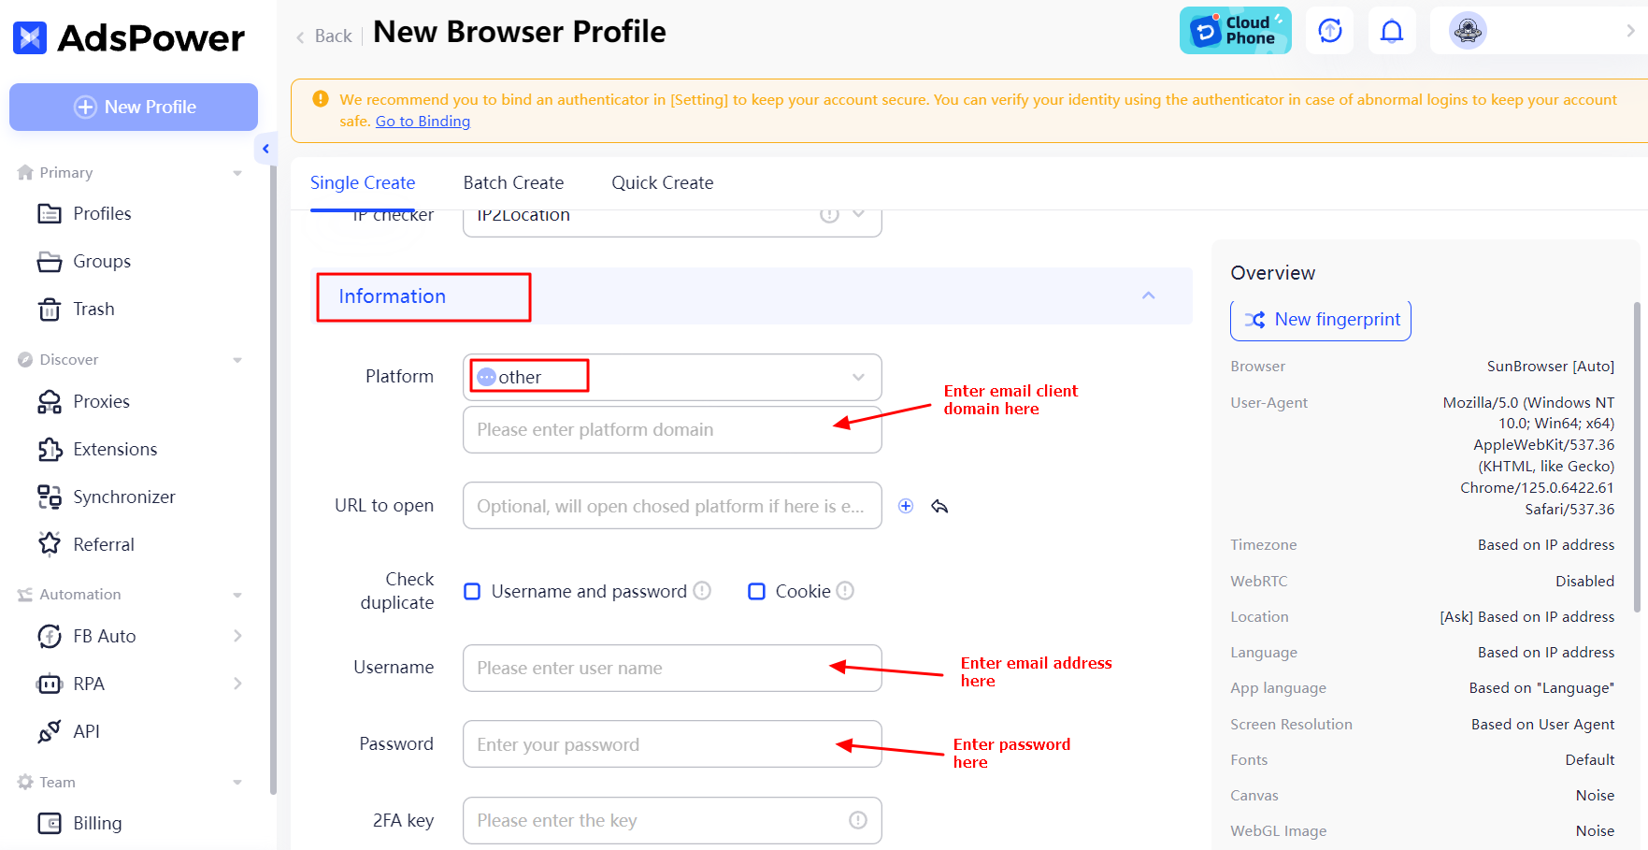Open the Synchronizer tool
This screenshot has width=1648, height=850.
pos(123,497)
